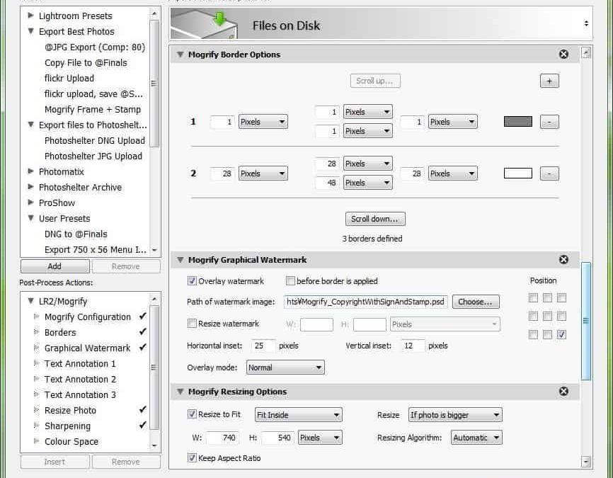
Task: Collapse the Mogrify Border Options triangle
Action: 181,55
